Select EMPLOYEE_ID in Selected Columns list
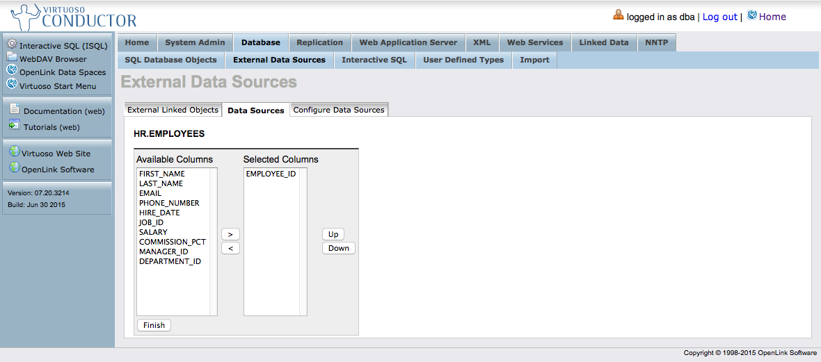Image resolution: width=821 pixels, height=362 pixels. tap(271, 174)
